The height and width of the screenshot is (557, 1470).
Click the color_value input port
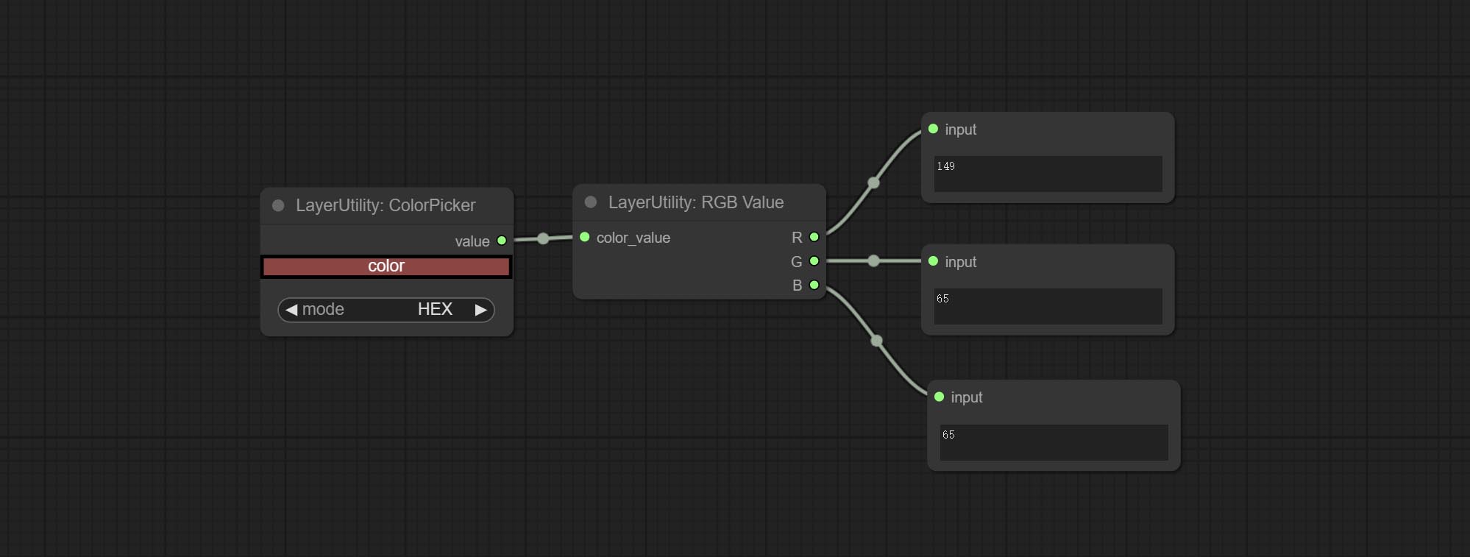click(585, 237)
